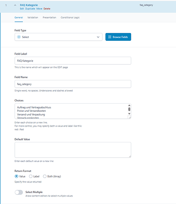Screen dimensions: 176x204
Task: Click the Choices scrollbar down arrow
Action: click(129, 114)
